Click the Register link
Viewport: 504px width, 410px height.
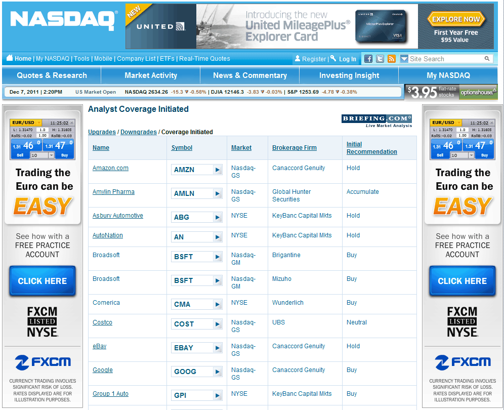click(x=314, y=59)
